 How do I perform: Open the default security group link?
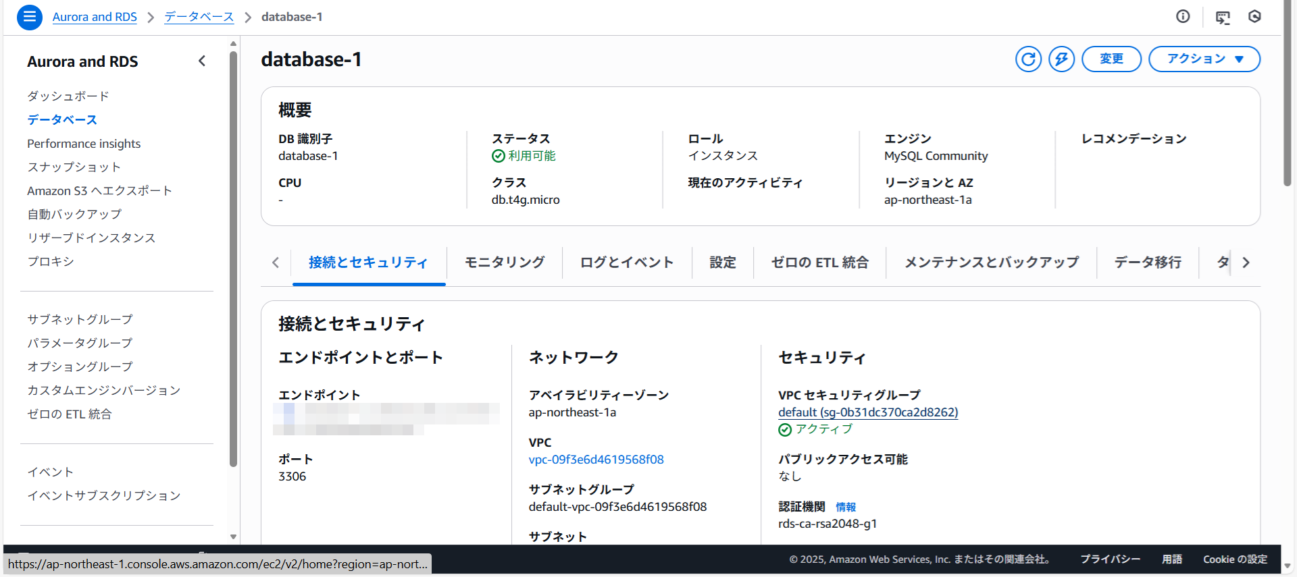click(867, 412)
